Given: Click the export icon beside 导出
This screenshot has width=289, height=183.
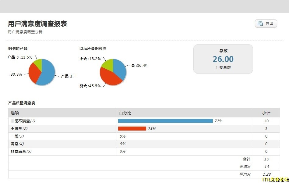Looking at the screenshot, I should [260, 23].
